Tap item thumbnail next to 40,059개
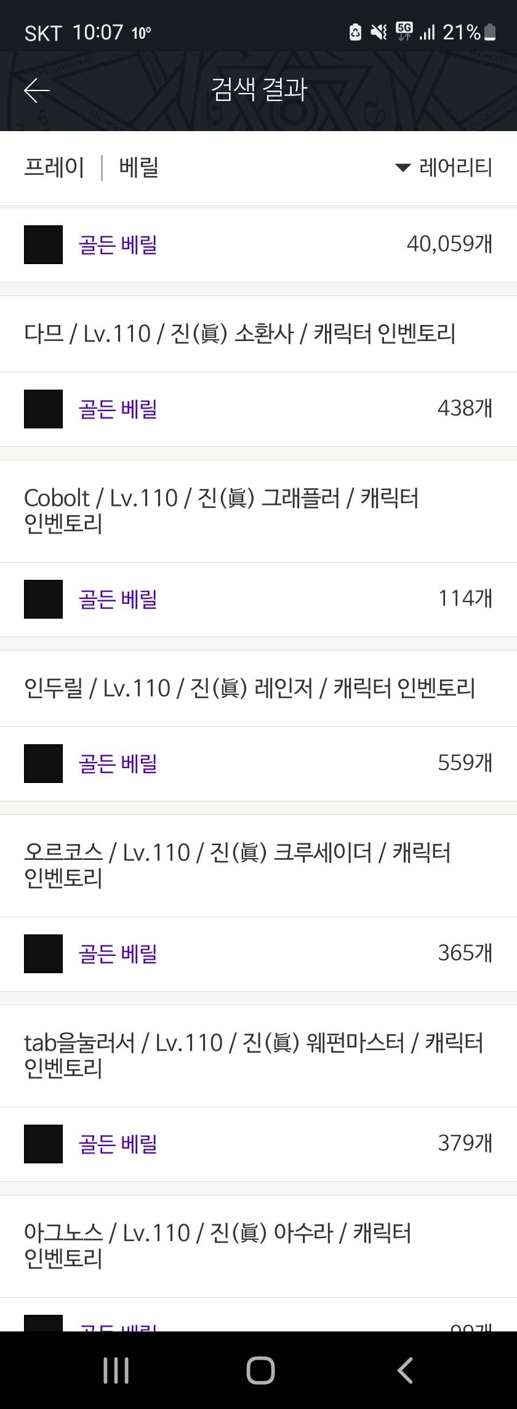 [x=43, y=244]
